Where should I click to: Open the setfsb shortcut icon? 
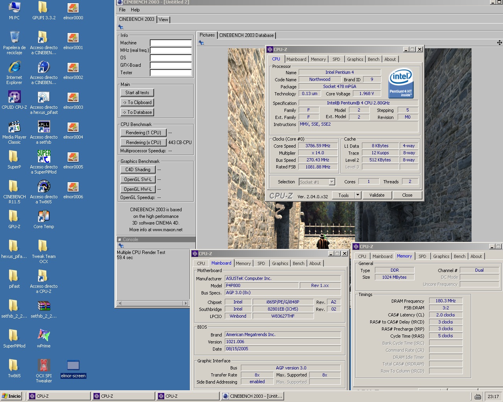click(x=44, y=132)
